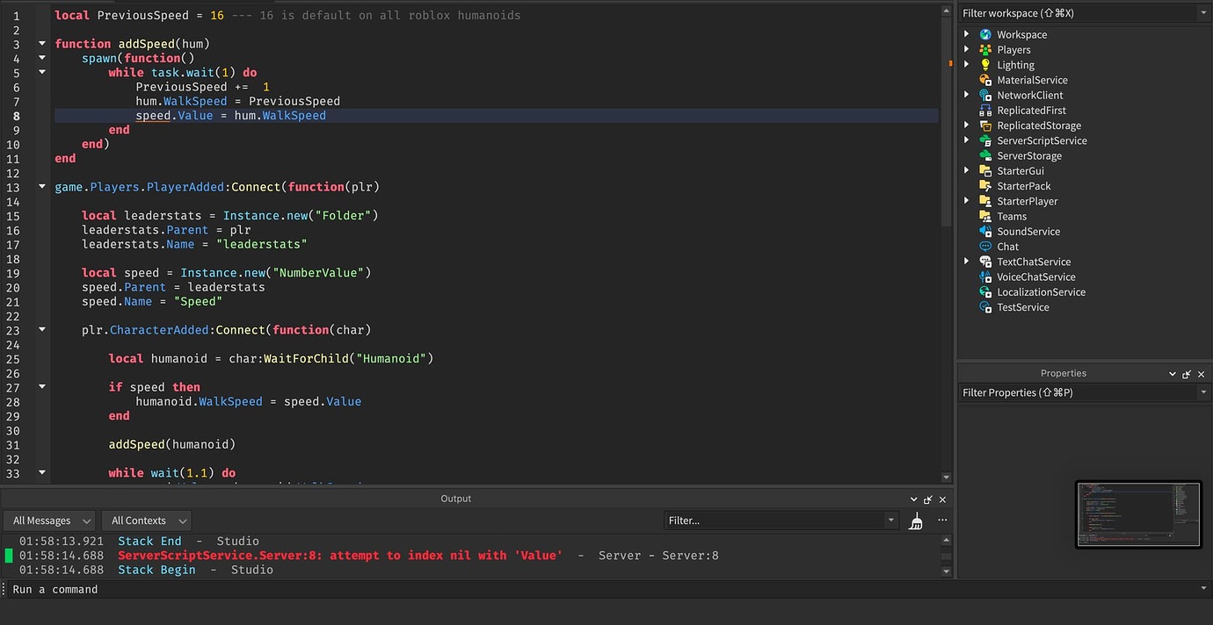Select the Teams icon in Explorer
The image size is (1213, 625).
click(x=985, y=216)
